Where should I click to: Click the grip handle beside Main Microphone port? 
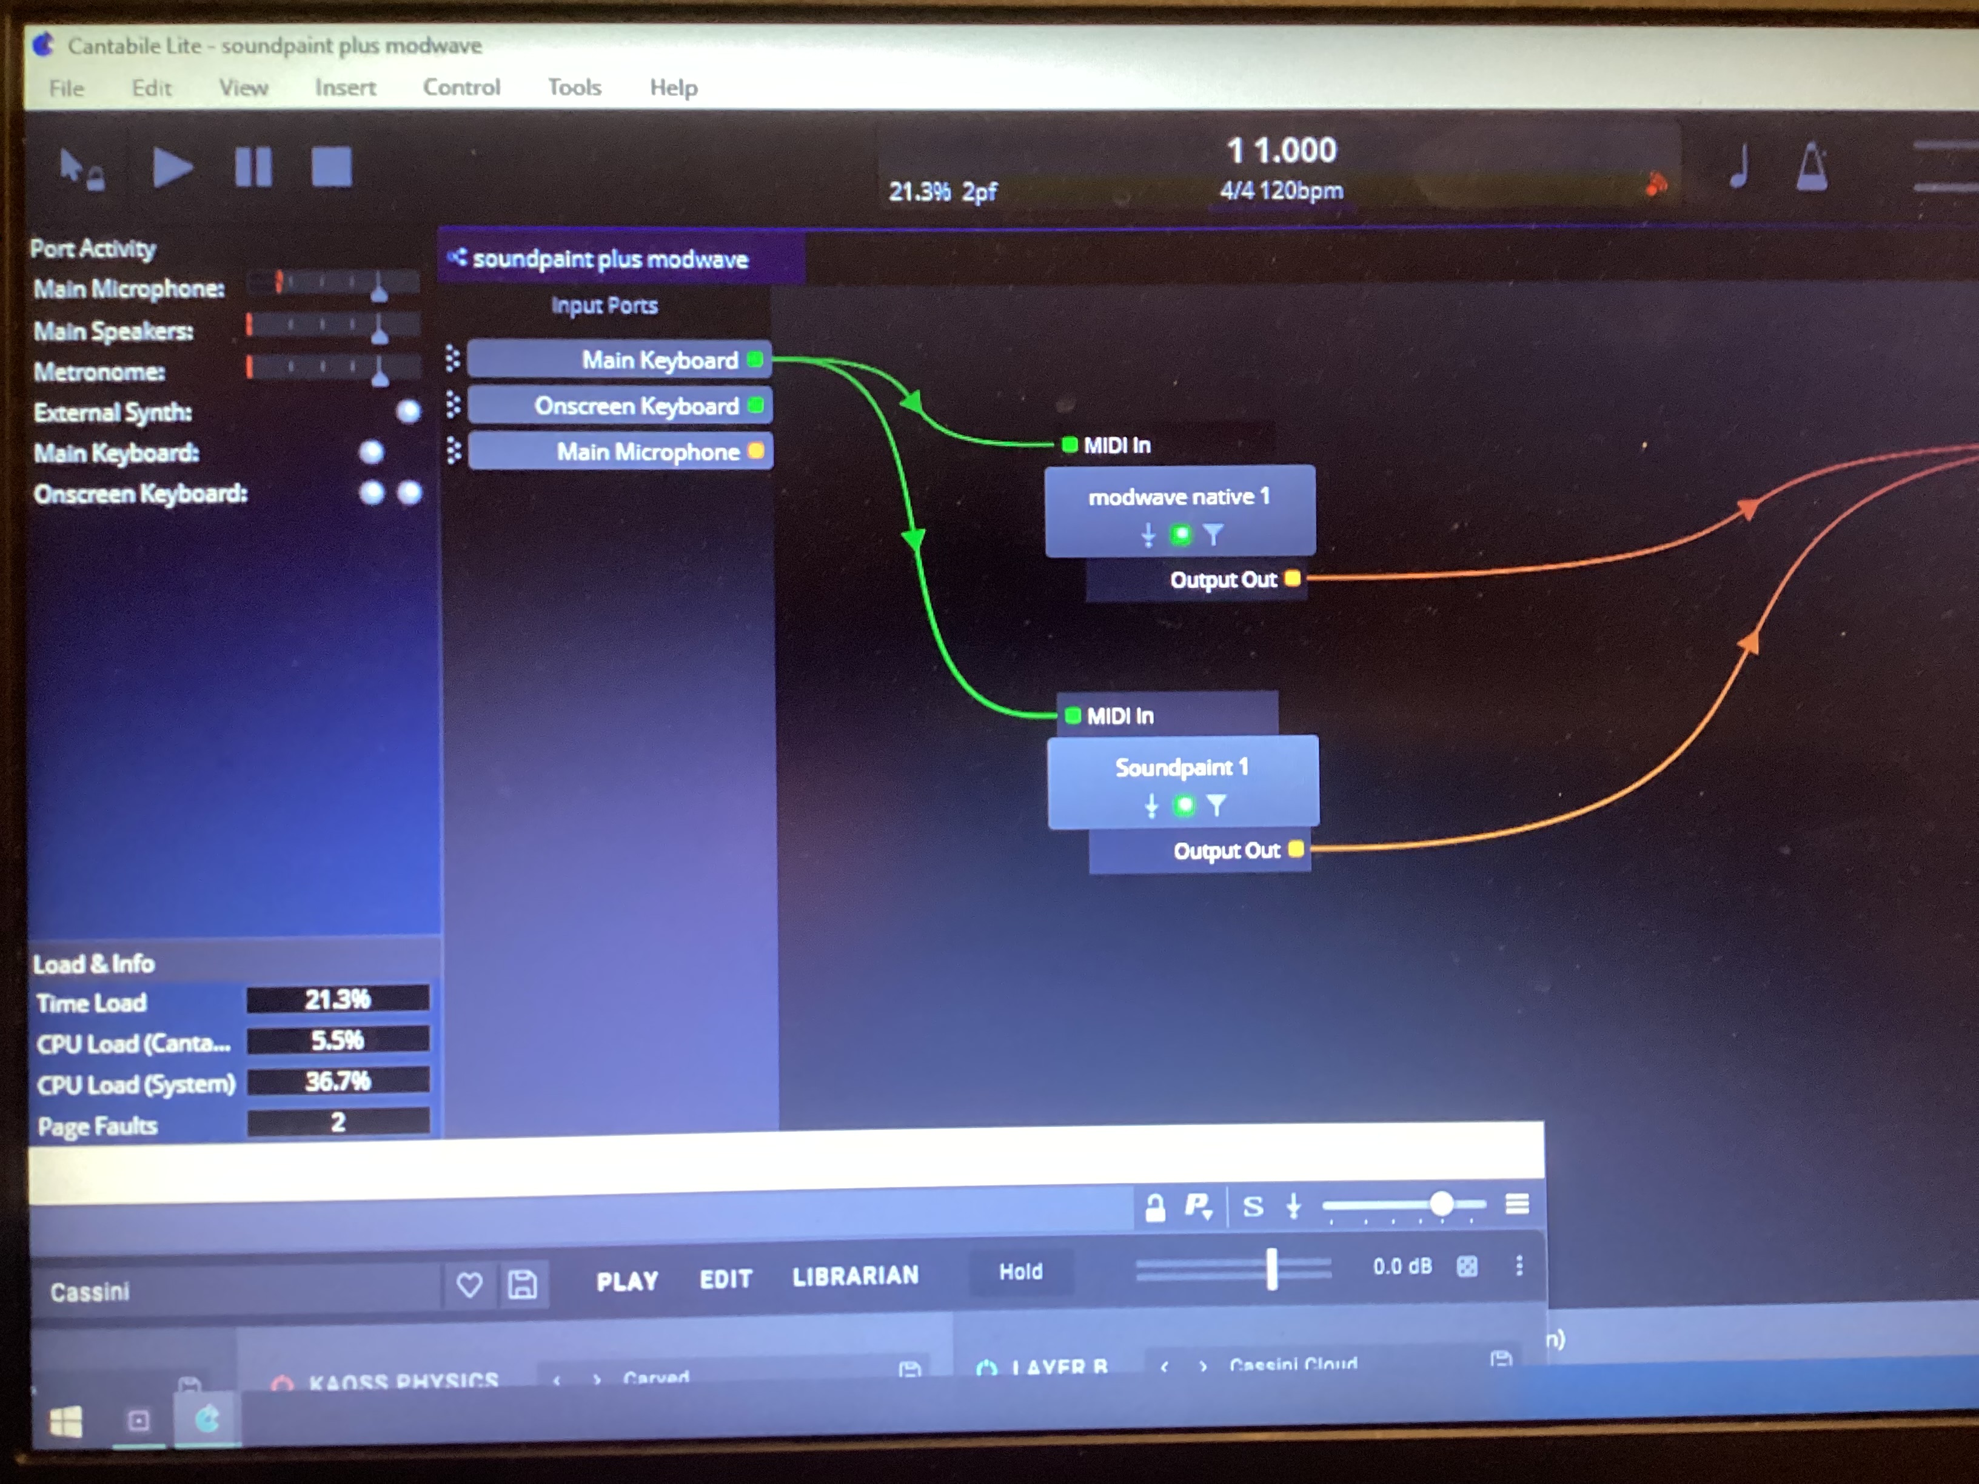[x=454, y=450]
